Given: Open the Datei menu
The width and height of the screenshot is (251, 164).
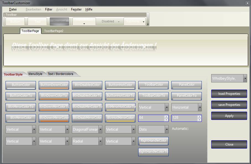Looking at the screenshot, I should pyautogui.click(x=13, y=9).
